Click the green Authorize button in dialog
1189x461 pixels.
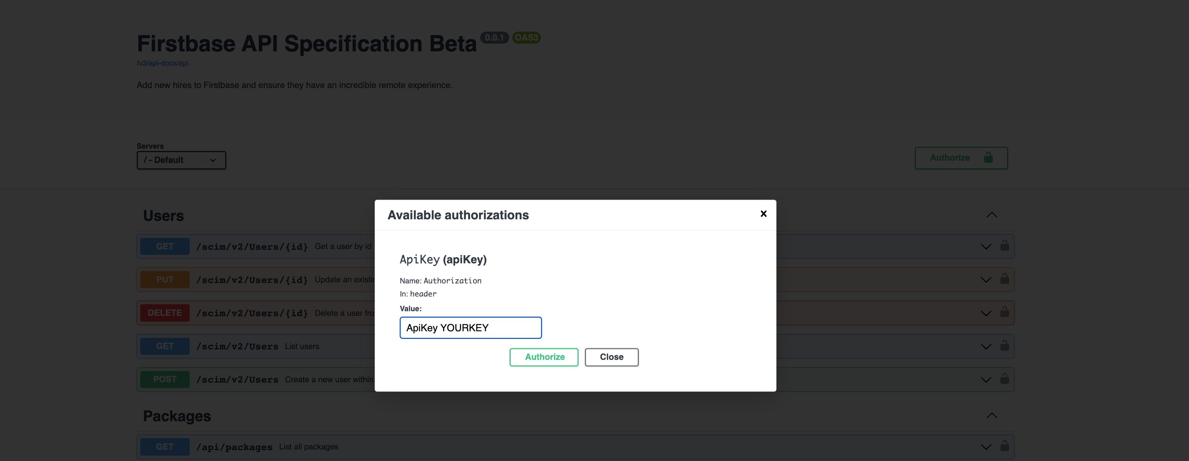[x=544, y=357]
